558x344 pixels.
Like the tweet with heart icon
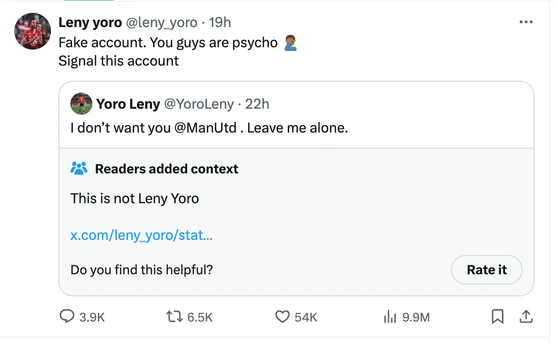(x=281, y=316)
